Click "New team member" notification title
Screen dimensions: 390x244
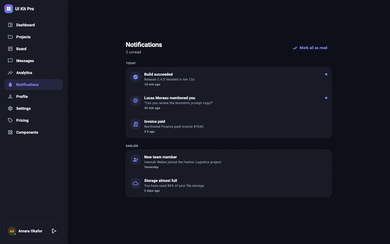[x=160, y=157]
